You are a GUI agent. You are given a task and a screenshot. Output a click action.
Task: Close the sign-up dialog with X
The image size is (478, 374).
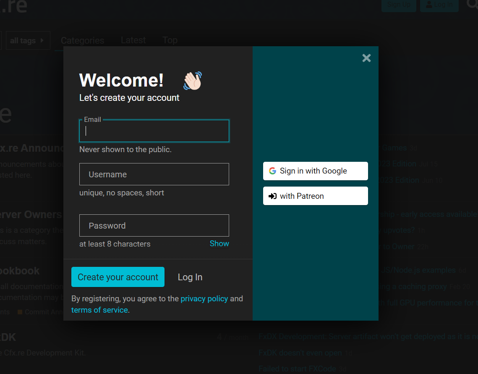(x=366, y=58)
